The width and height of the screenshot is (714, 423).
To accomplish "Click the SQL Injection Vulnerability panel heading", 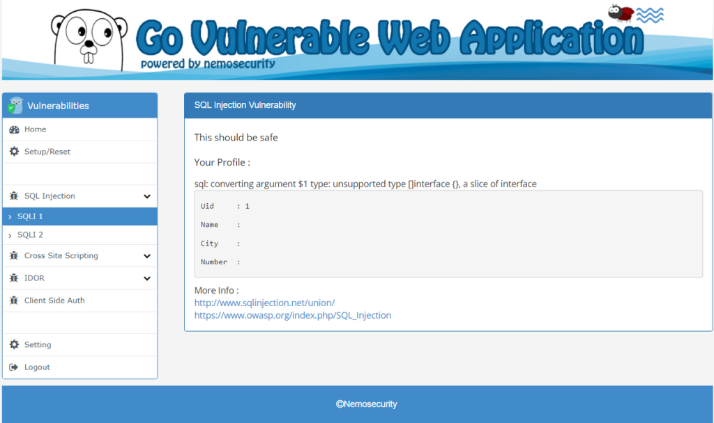I will point(245,105).
